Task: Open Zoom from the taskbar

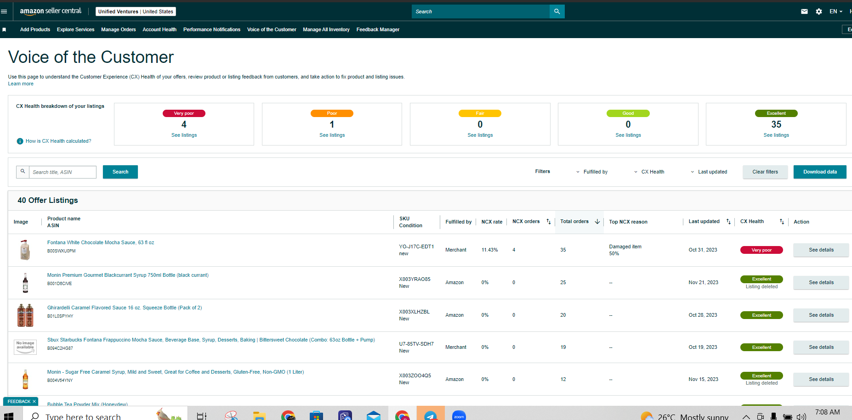Action: click(459, 415)
